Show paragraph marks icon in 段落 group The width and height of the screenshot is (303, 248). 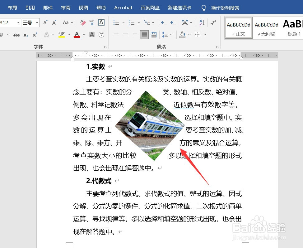point(213,22)
